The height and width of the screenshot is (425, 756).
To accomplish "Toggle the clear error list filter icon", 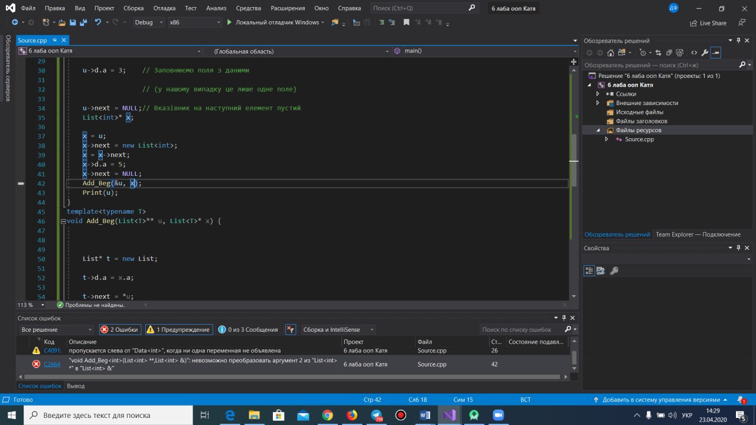I will click(x=291, y=329).
